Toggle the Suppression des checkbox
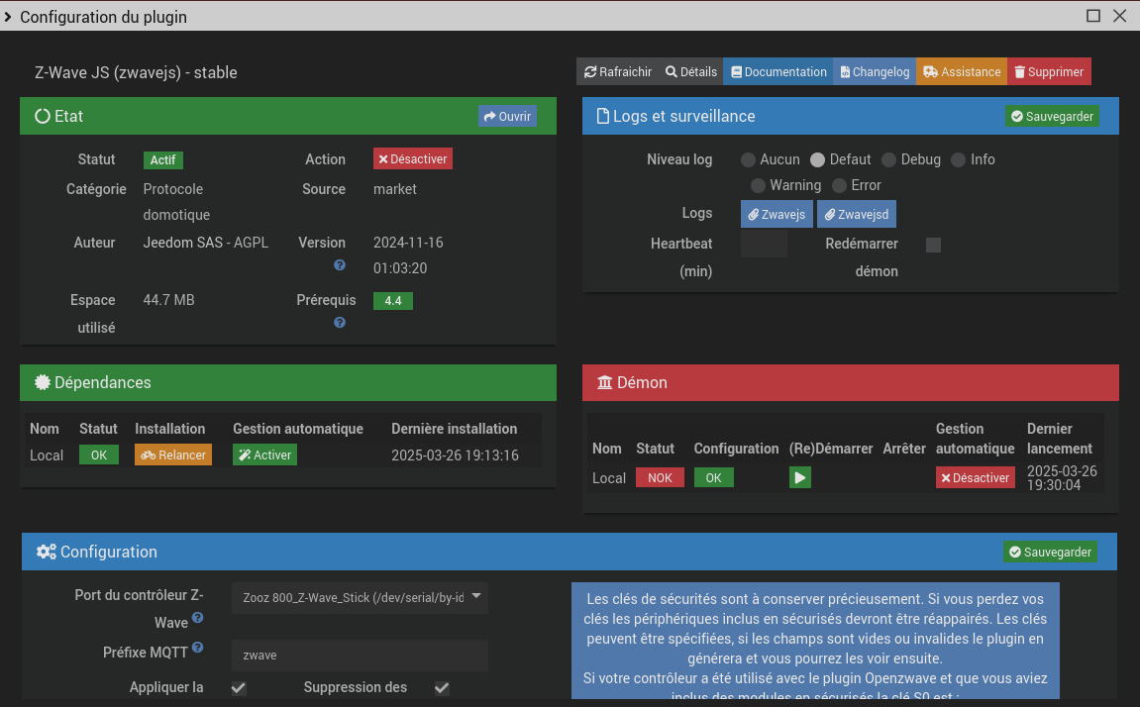1140x707 pixels. [442, 688]
